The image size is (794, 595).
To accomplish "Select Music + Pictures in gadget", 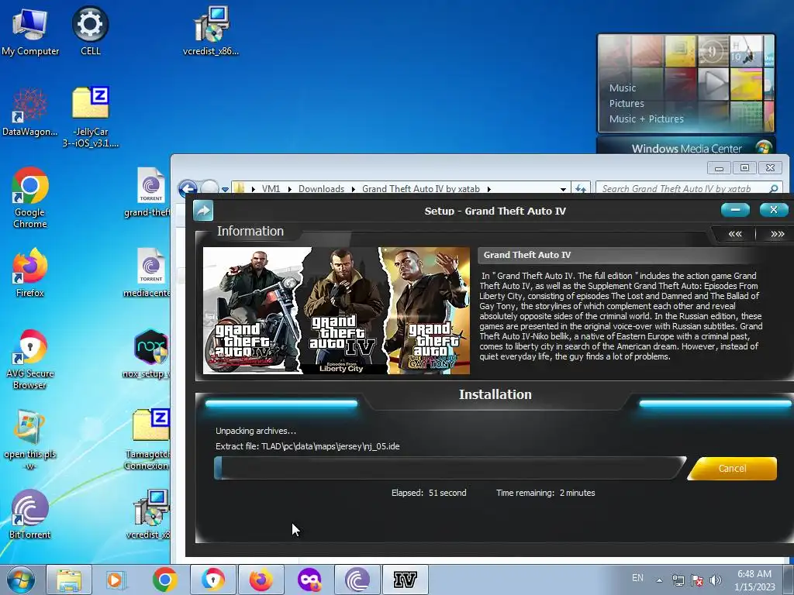I will click(646, 119).
